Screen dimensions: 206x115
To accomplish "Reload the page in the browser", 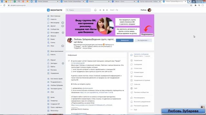I will [4, 5].
